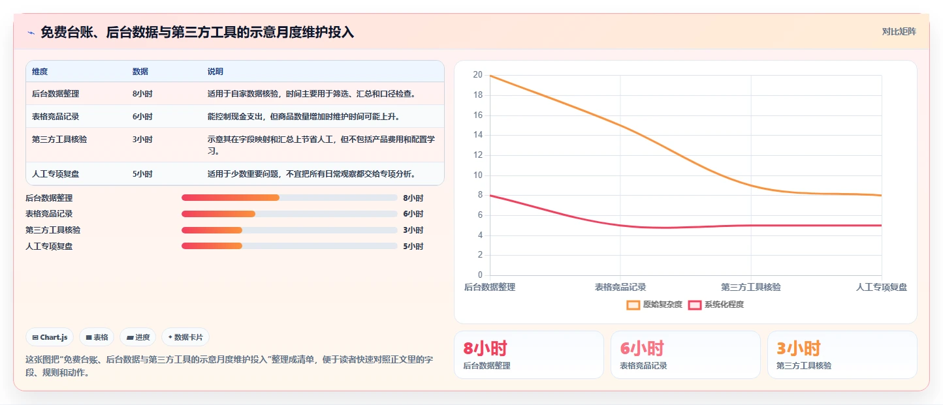943x405 pixels.
Task: Click the 后台数据整理 x-axis label in chart
Action: tap(490, 287)
